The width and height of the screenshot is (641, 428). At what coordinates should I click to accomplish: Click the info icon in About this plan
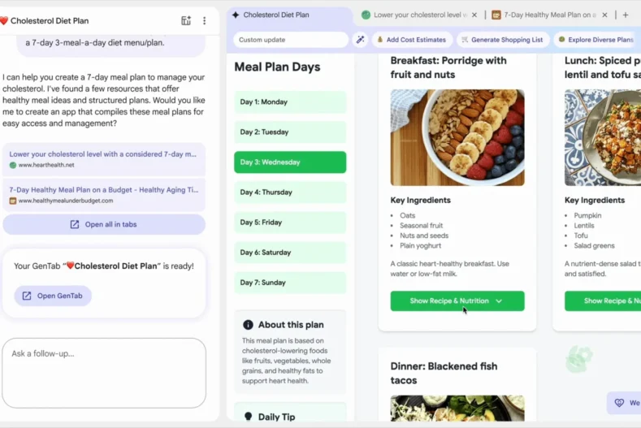[x=248, y=325]
